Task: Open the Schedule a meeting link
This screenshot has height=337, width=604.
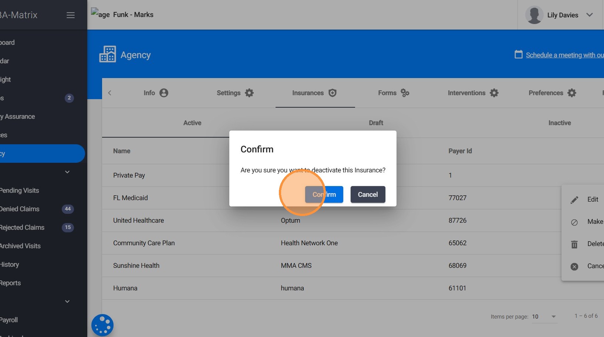Action: pyautogui.click(x=564, y=55)
